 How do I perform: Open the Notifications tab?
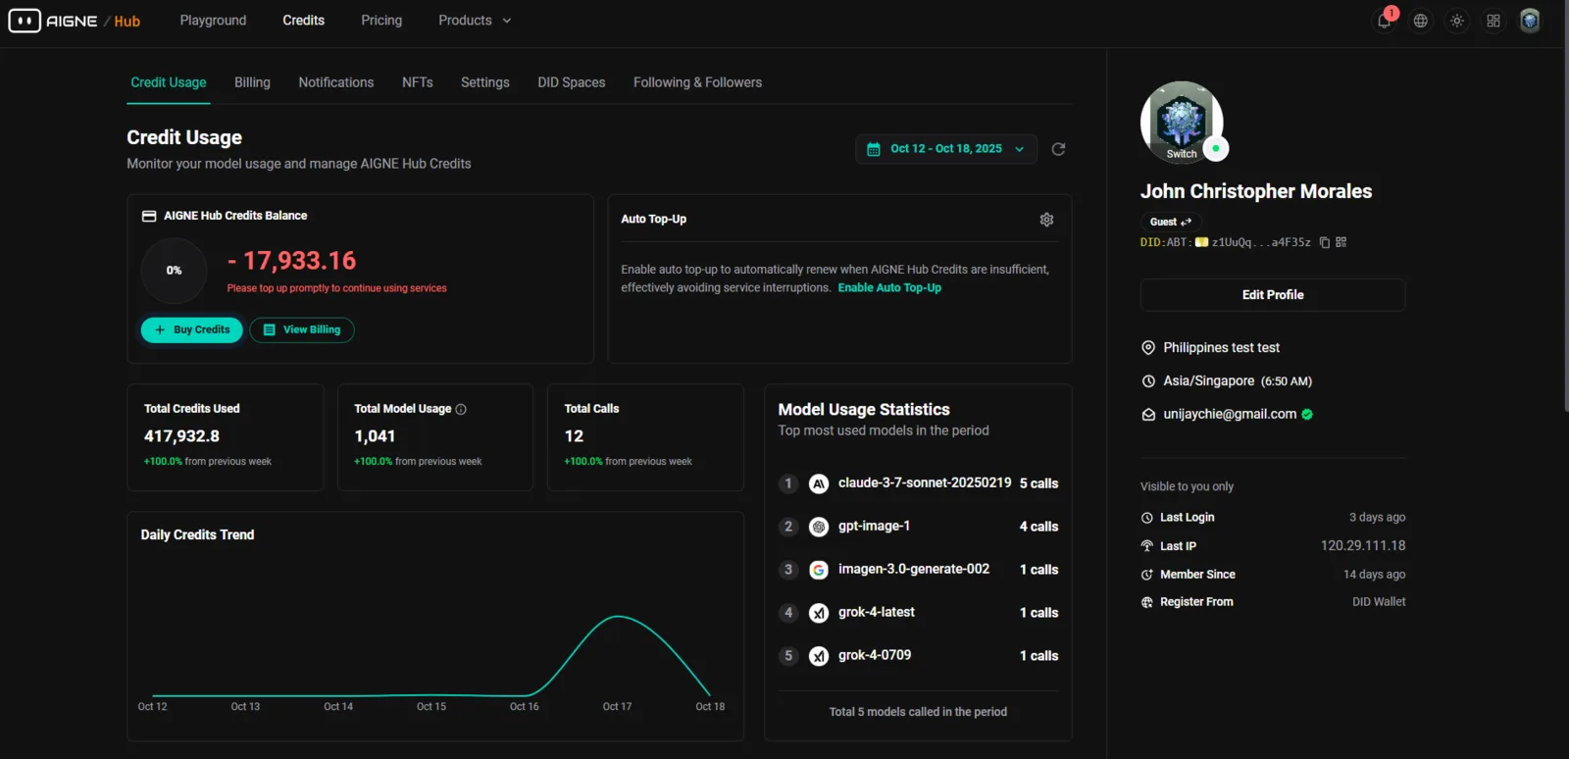click(336, 82)
